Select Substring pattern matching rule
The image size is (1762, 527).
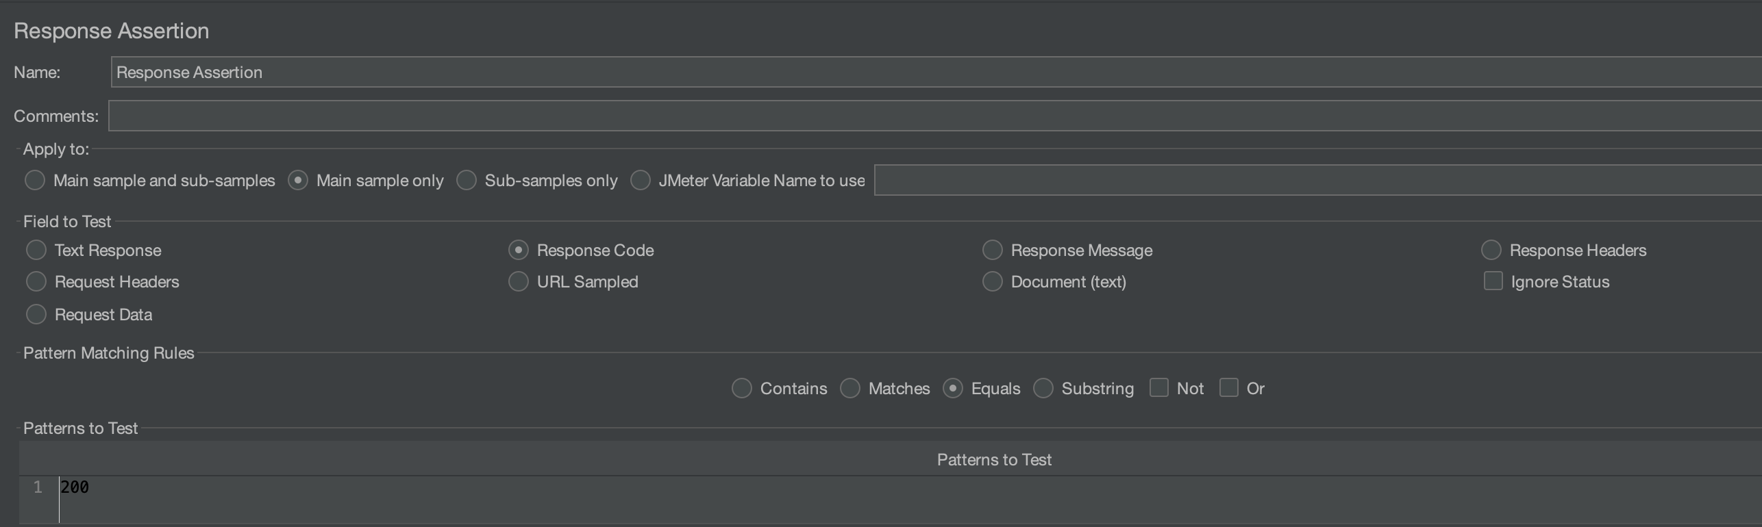[1043, 389]
